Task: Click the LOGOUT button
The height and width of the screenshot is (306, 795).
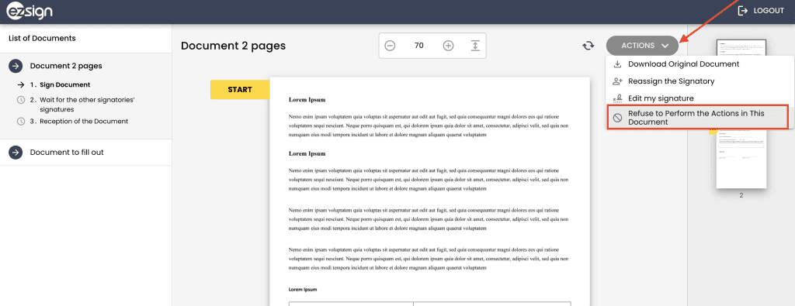Action: 761,11
